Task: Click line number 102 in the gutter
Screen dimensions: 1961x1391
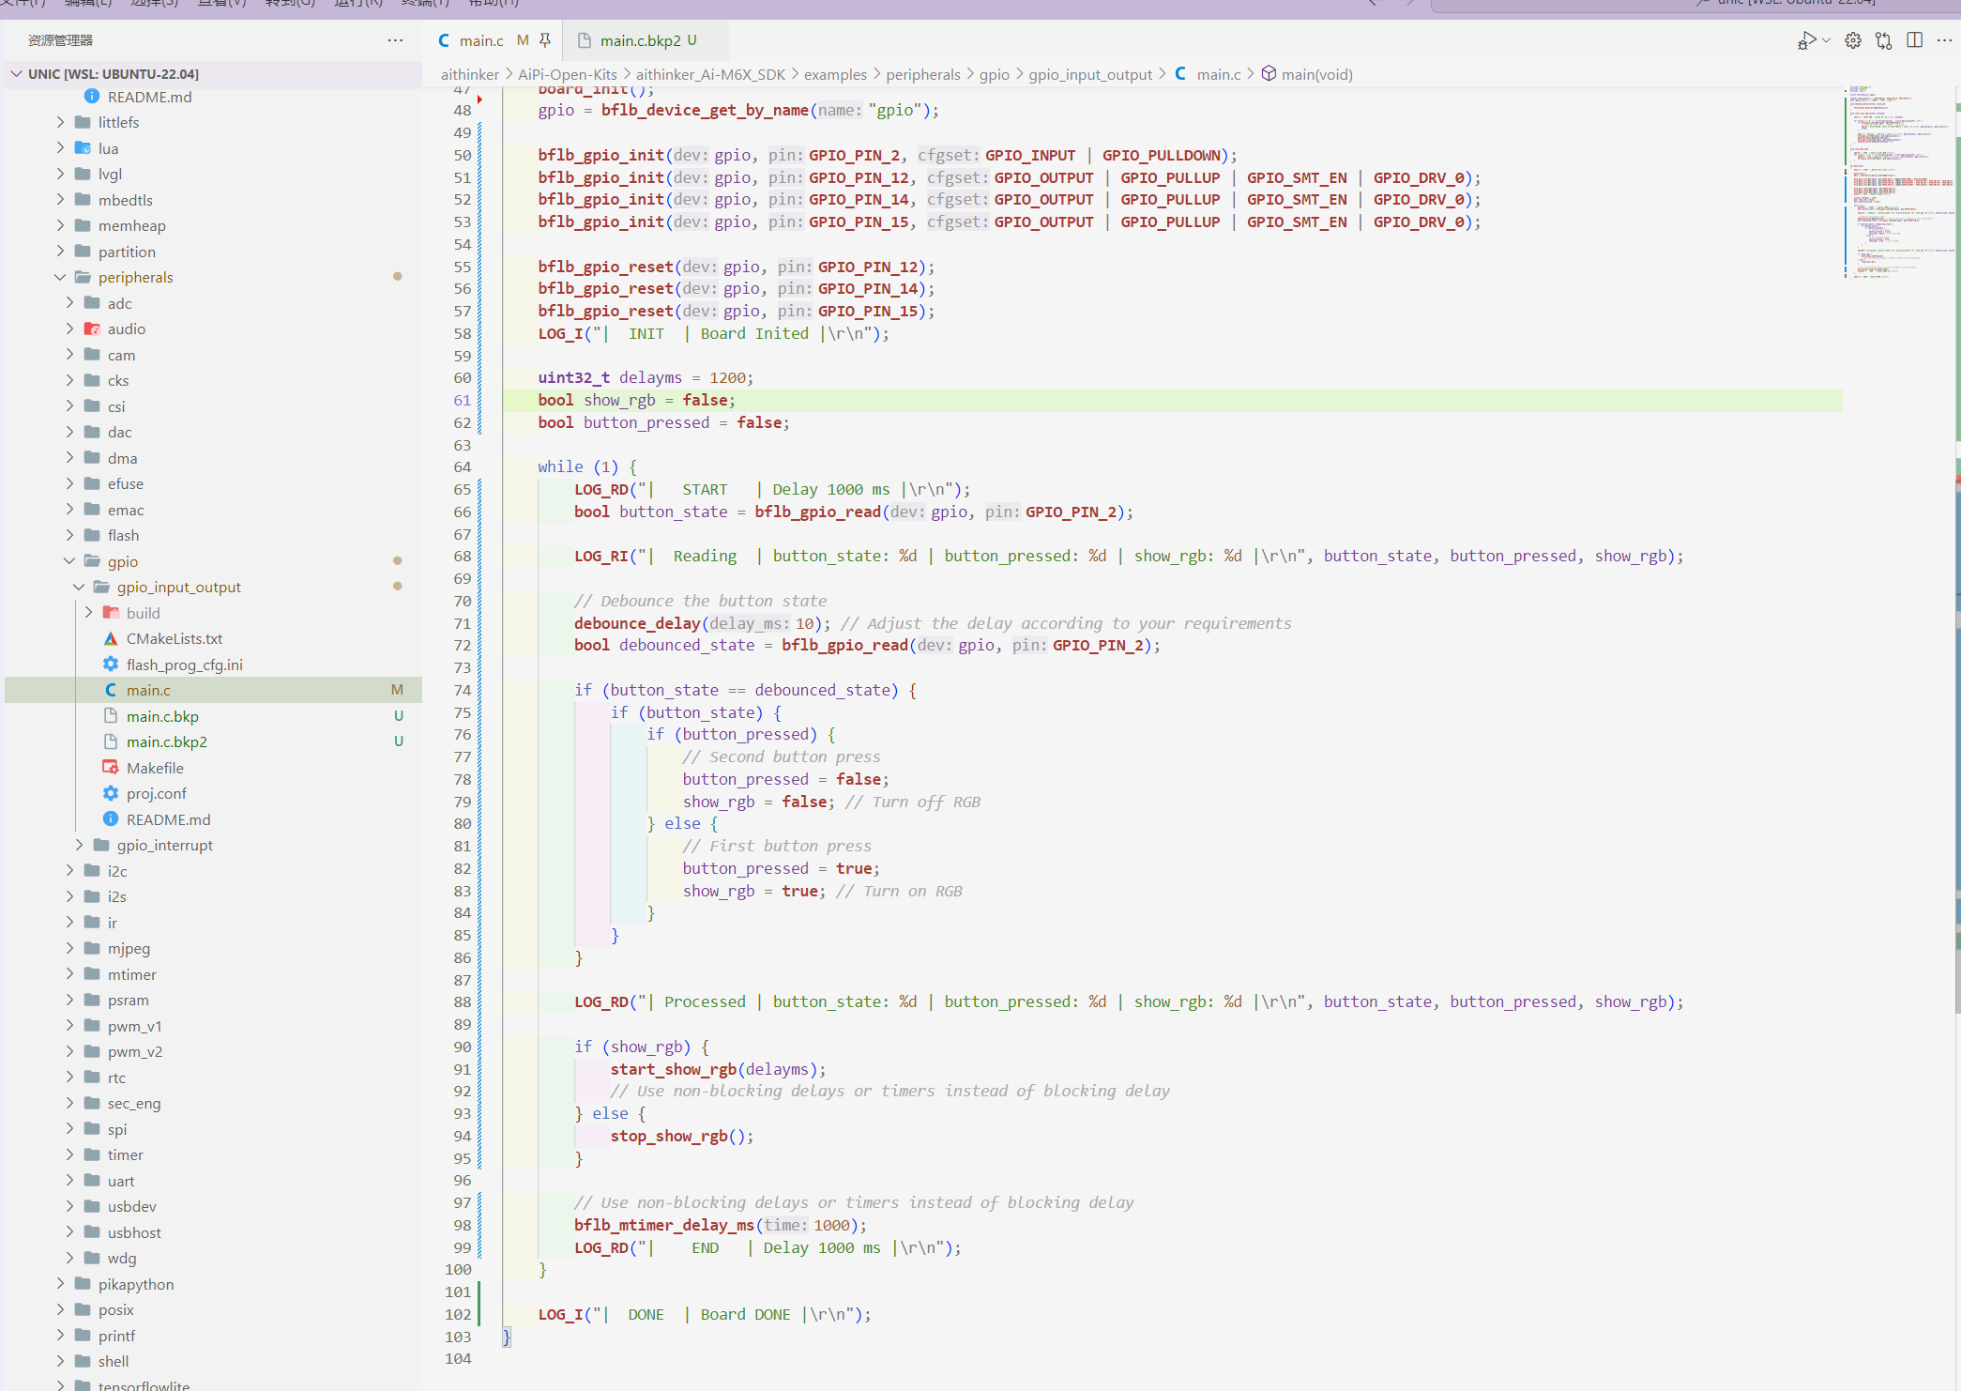Action: (x=458, y=1314)
